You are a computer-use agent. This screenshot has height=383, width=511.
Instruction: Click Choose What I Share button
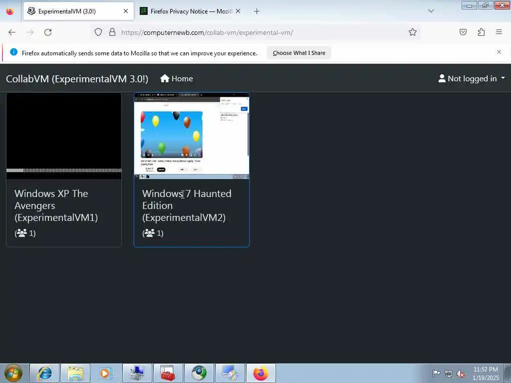pos(299,53)
